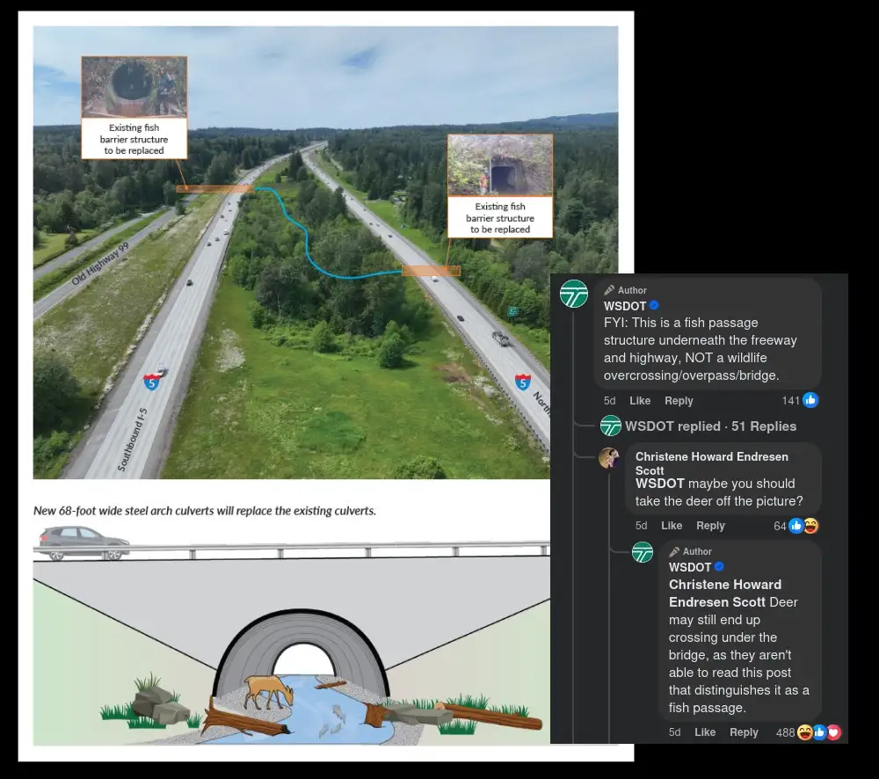
Task: View reactions next to 64 count
Action: (803, 526)
